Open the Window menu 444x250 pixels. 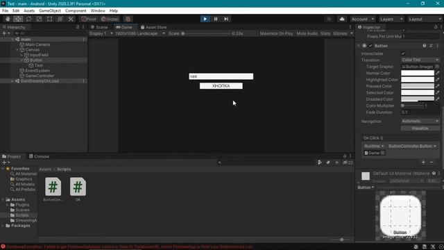coord(98,11)
